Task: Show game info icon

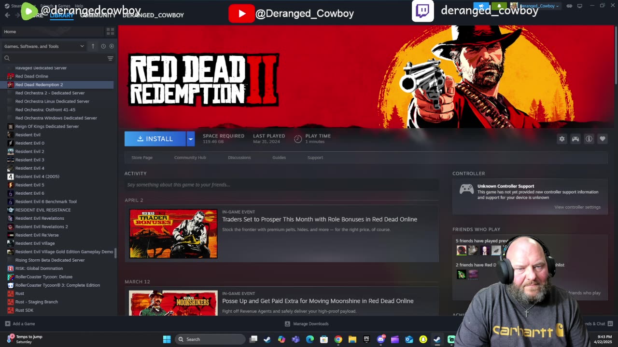Action: (x=589, y=139)
